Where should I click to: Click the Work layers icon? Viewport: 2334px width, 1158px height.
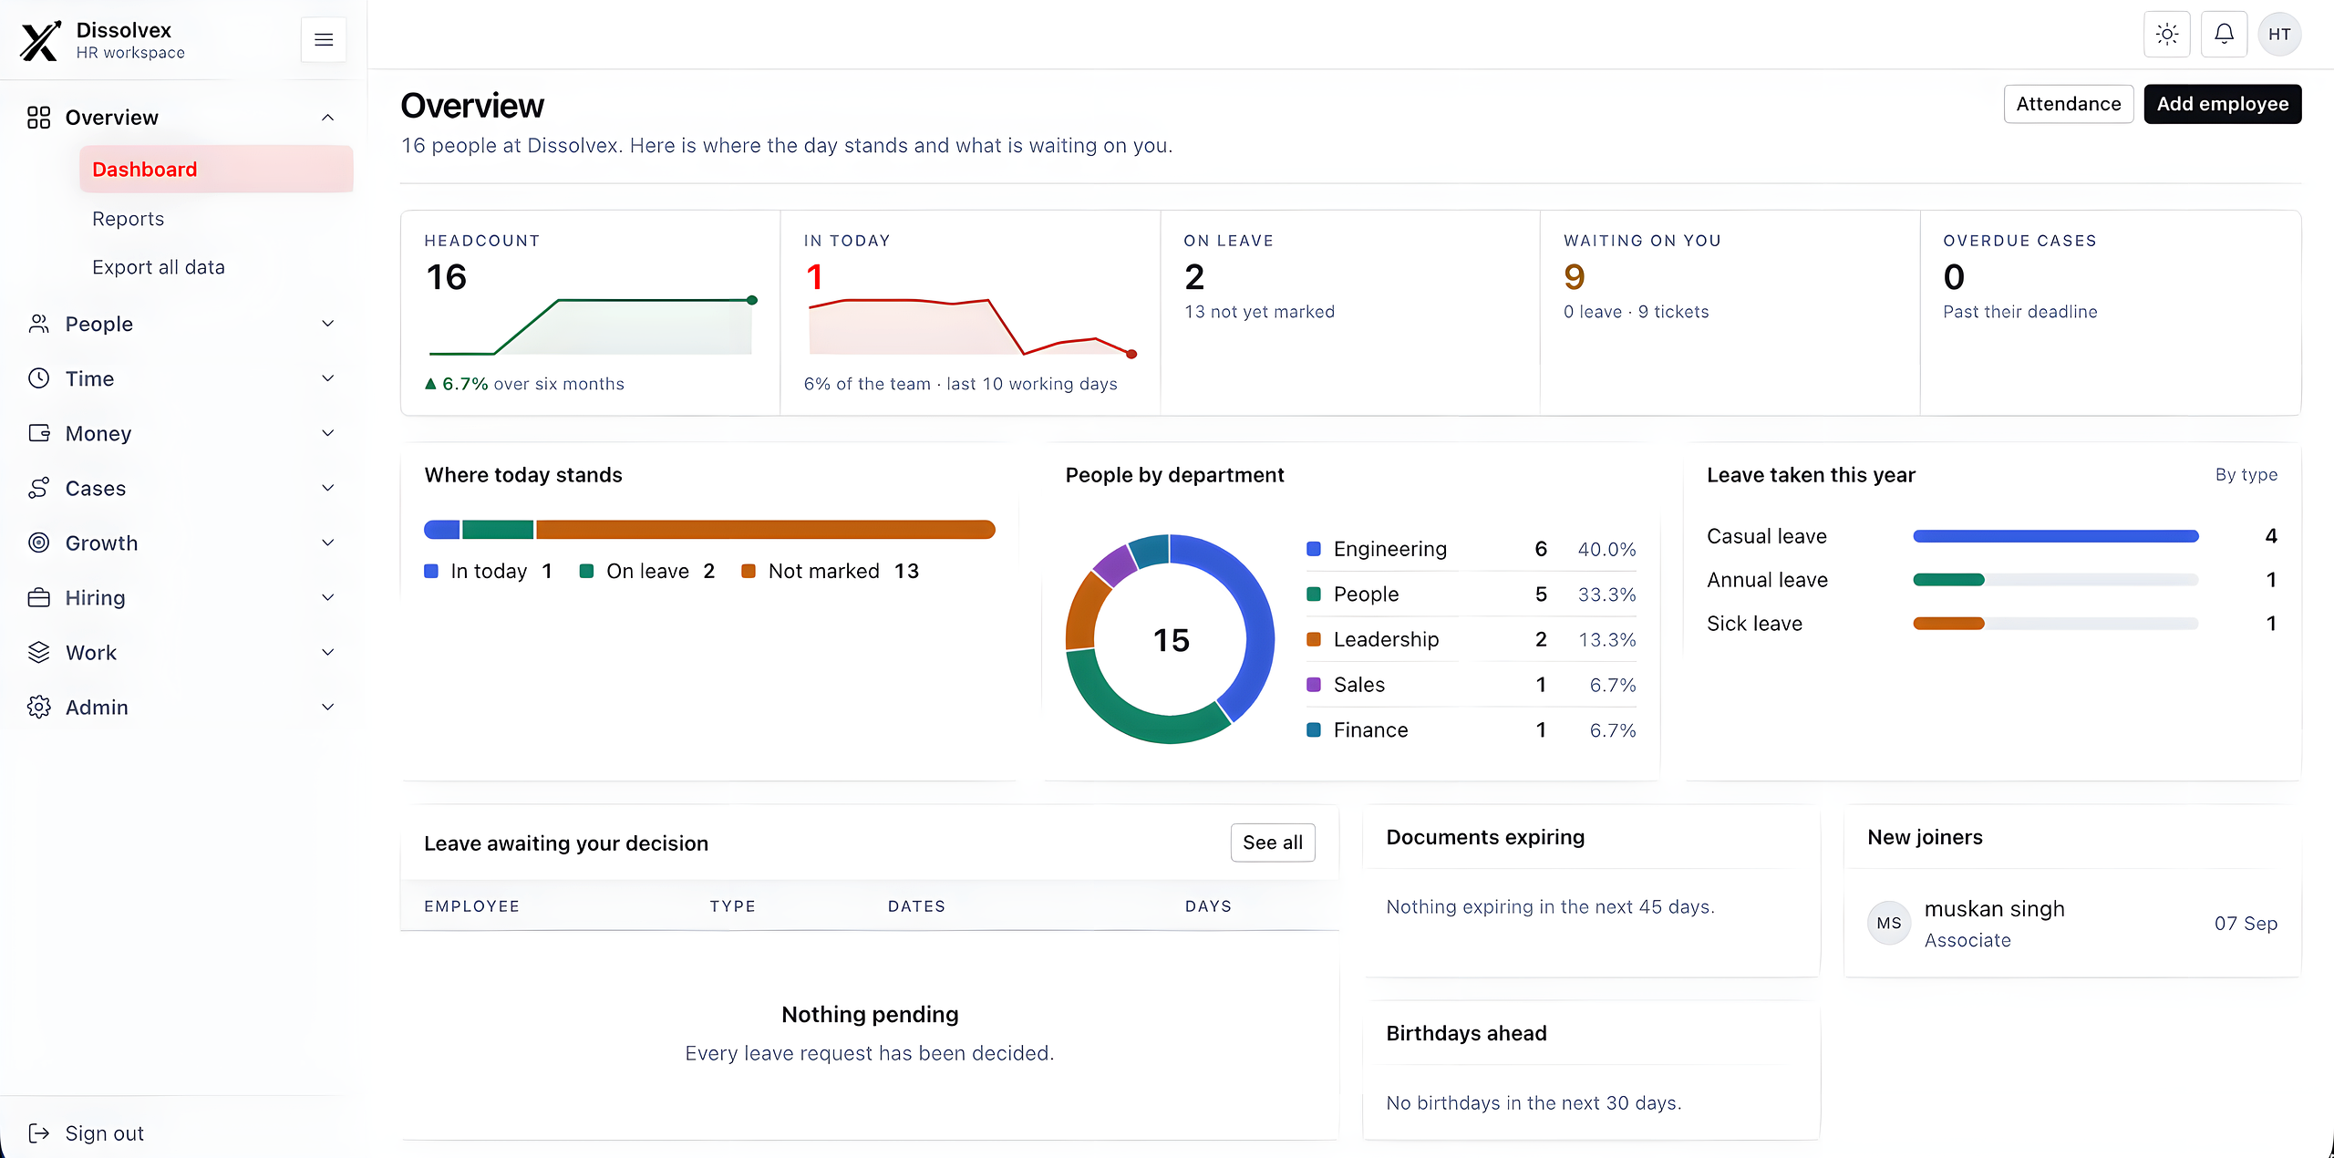(38, 652)
